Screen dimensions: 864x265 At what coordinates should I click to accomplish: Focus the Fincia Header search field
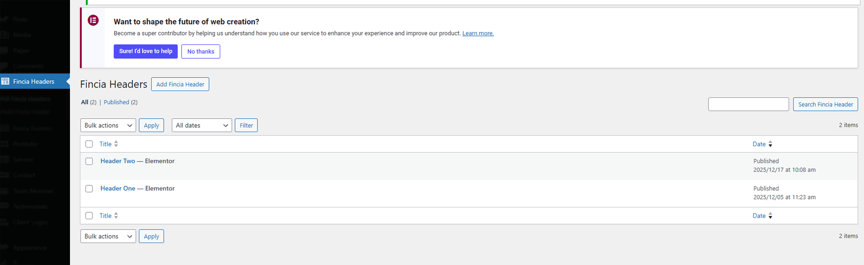point(748,104)
